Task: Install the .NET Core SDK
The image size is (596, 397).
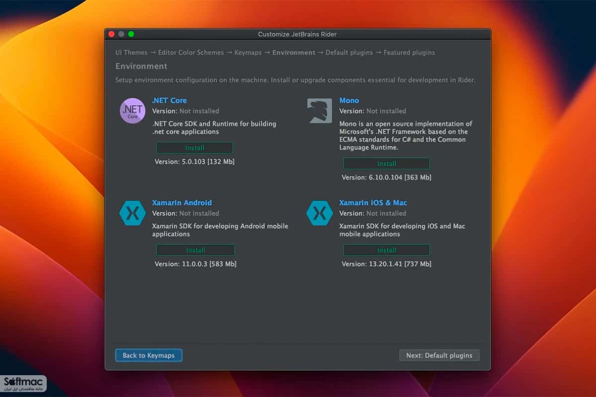Action: pos(195,148)
